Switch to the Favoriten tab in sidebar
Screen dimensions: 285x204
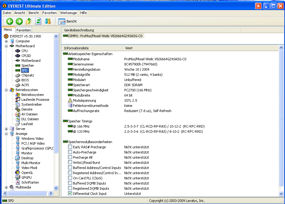(x=23, y=30)
